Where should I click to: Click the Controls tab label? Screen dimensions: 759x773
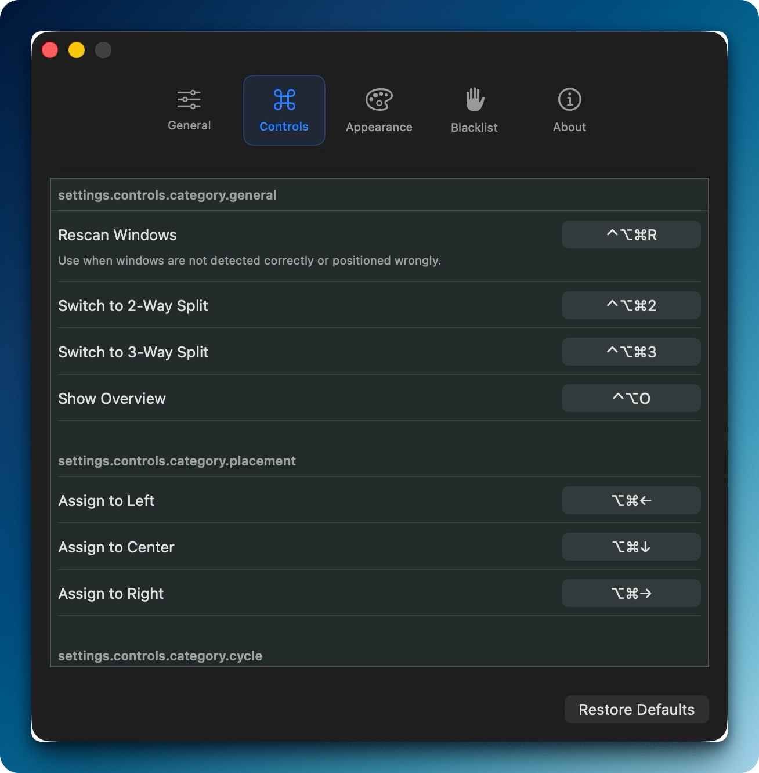(x=284, y=127)
